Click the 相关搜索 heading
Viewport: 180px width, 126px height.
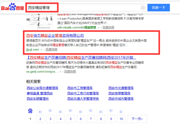[x=33, y=82]
